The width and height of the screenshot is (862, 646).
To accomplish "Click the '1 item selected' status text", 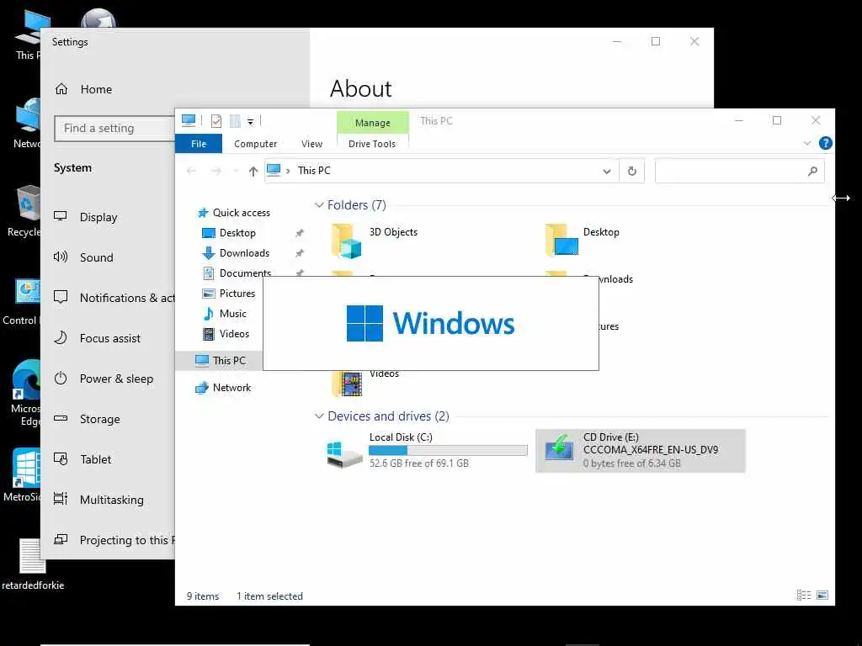I will tap(270, 596).
